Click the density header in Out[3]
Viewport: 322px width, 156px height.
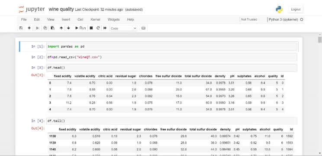pyautogui.click(x=220, y=76)
